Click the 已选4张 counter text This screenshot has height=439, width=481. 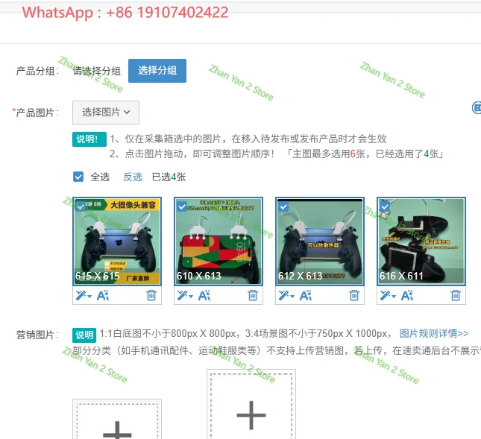pyautogui.click(x=169, y=177)
